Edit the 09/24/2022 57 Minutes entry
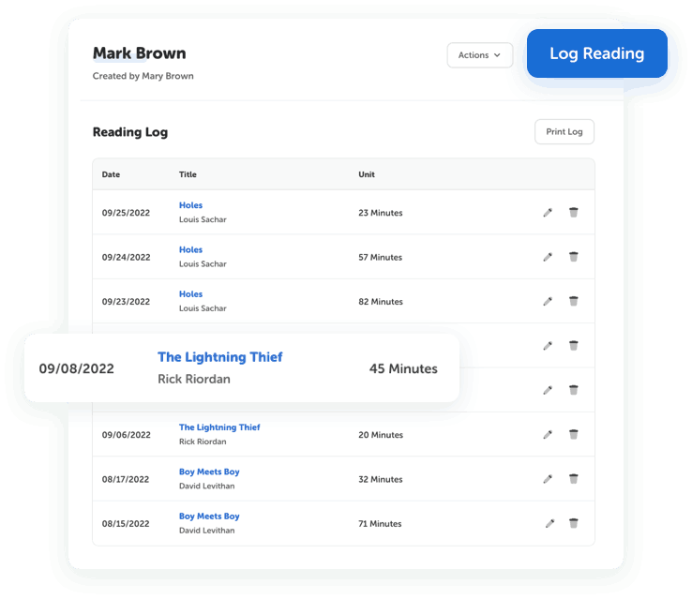The height and width of the screenshot is (599, 692). (548, 257)
